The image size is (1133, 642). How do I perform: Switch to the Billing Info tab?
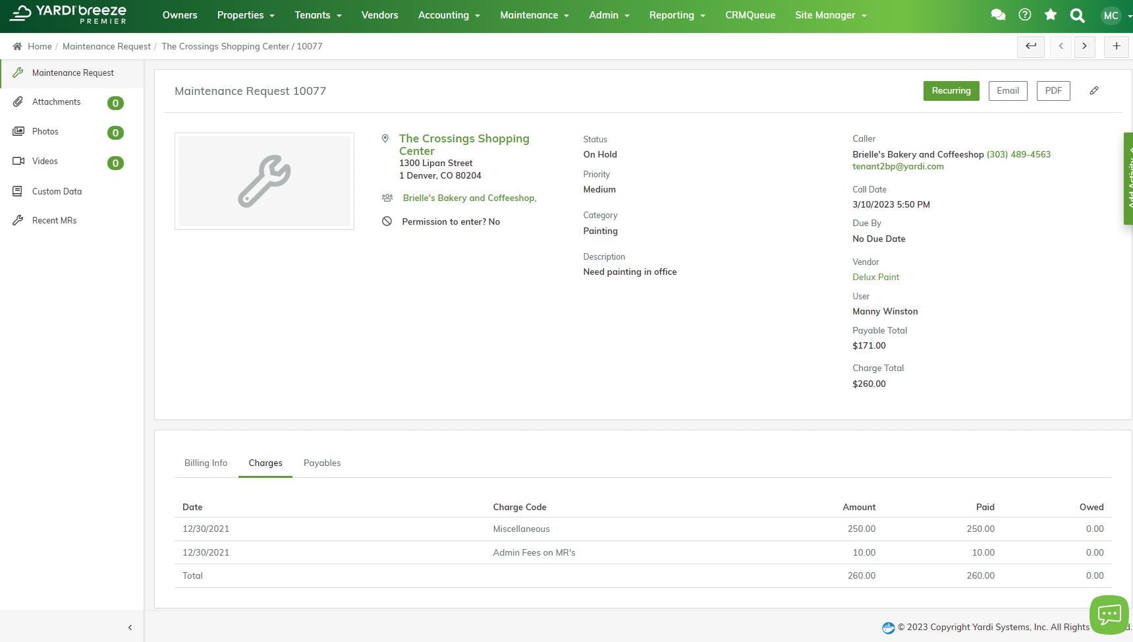point(206,463)
